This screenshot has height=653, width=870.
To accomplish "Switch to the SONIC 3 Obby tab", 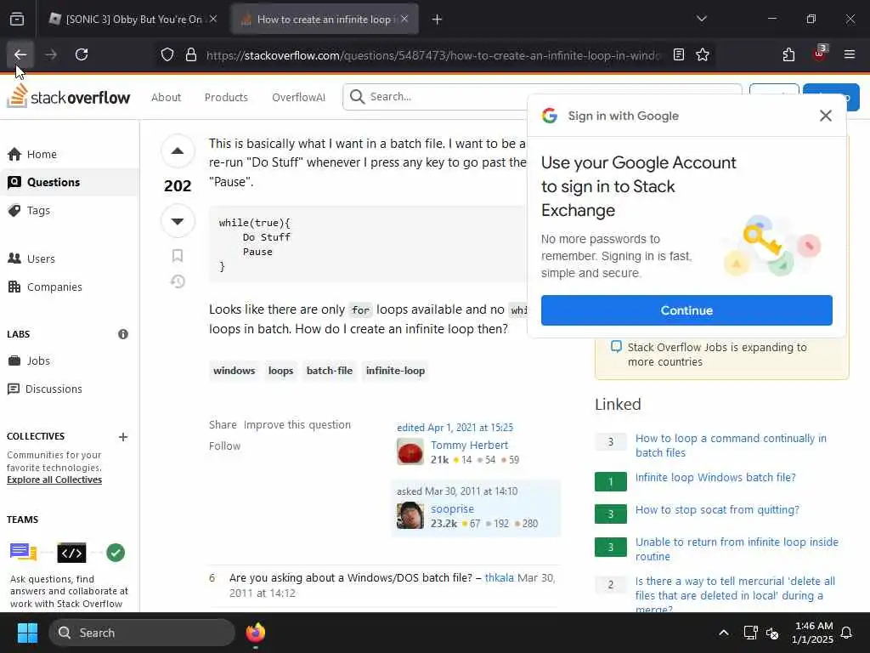I will click(133, 20).
